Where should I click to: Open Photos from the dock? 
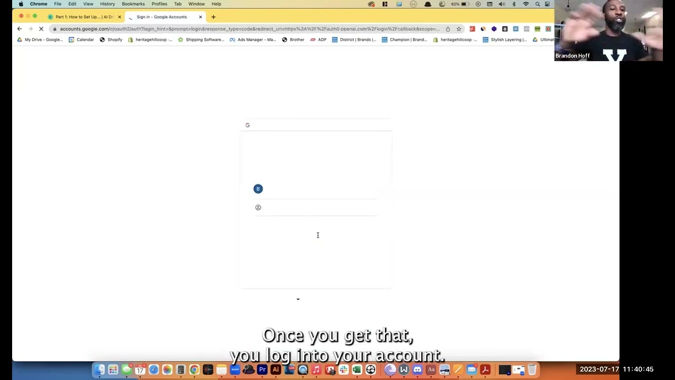pyautogui.click(x=167, y=369)
